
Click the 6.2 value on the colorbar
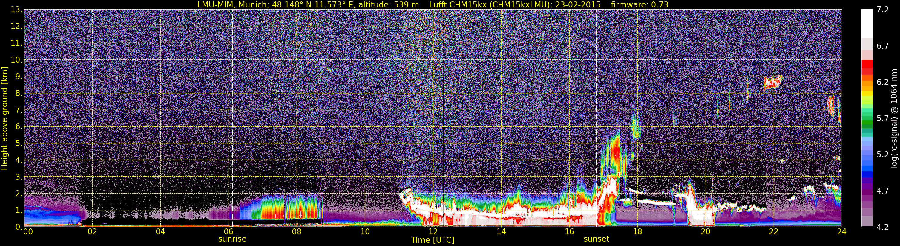click(x=883, y=82)
